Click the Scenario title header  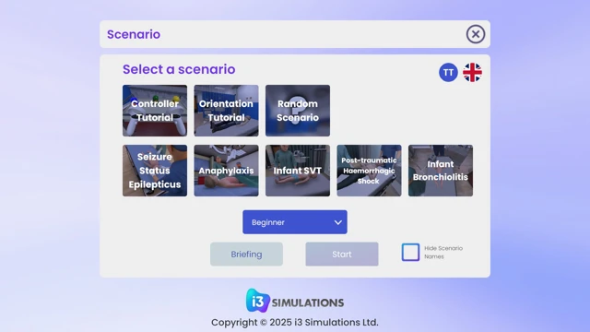click(134, 34)
